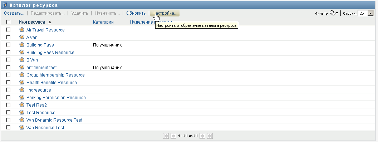Check the box for Air Travel Resource
Screen dimensions: 378x142
(9, 30)
